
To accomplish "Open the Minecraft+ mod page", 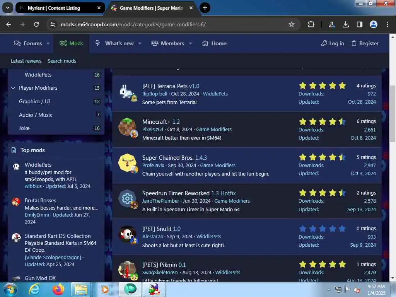I will pos(156,122).
